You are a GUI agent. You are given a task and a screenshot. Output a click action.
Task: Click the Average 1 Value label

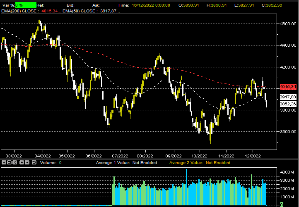(126, 163)
